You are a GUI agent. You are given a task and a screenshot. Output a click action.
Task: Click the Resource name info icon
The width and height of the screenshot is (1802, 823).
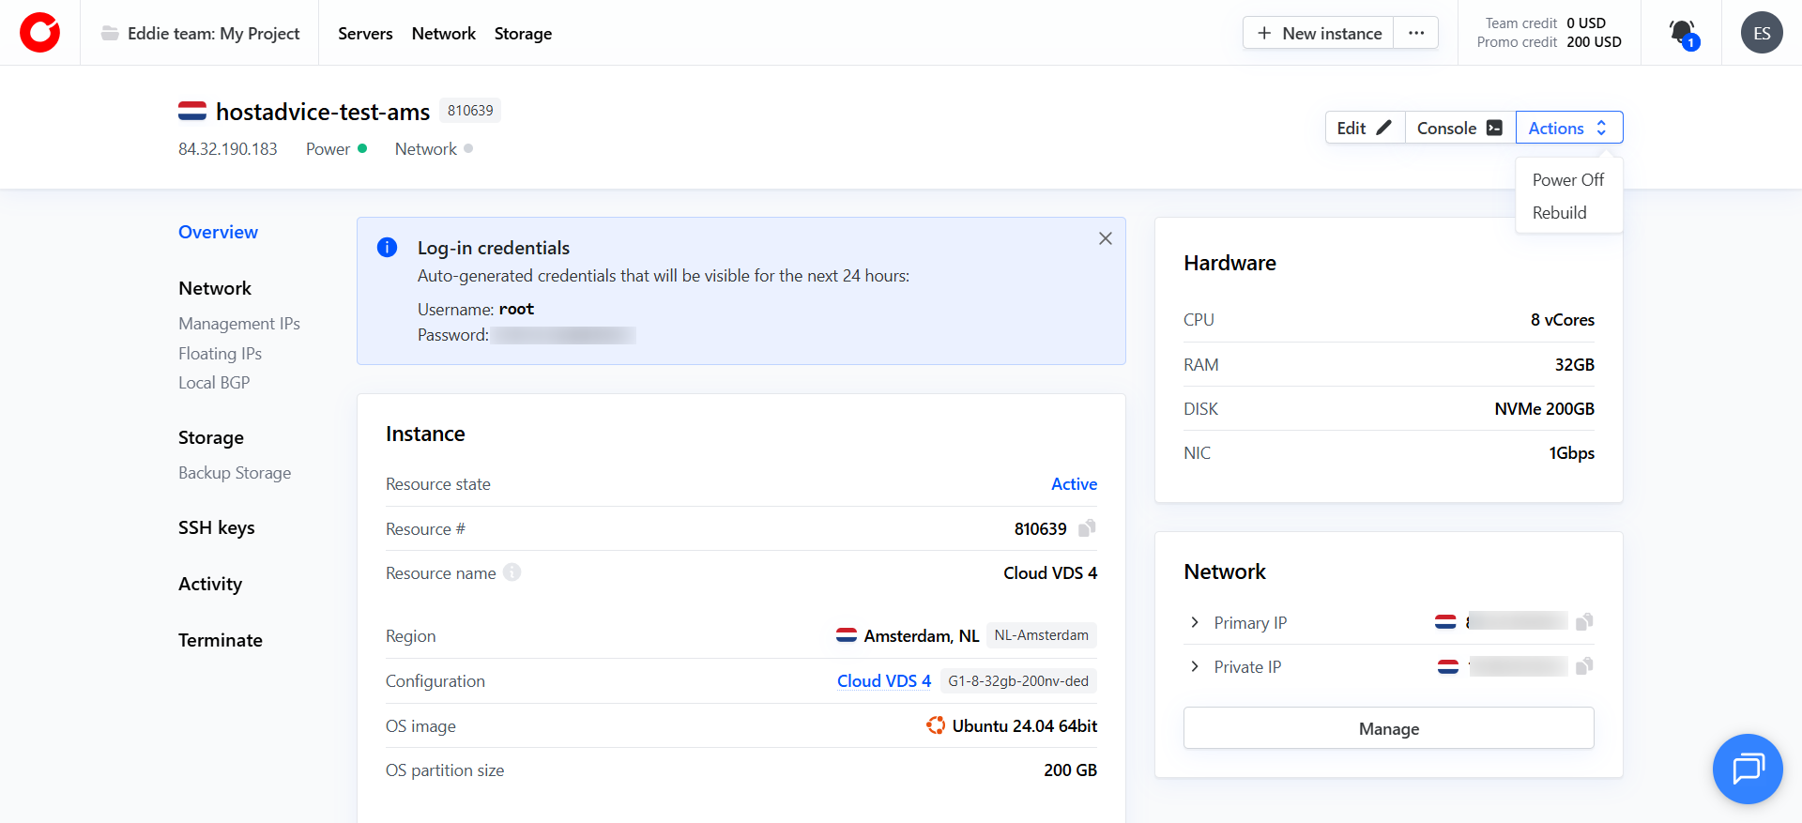512,572
